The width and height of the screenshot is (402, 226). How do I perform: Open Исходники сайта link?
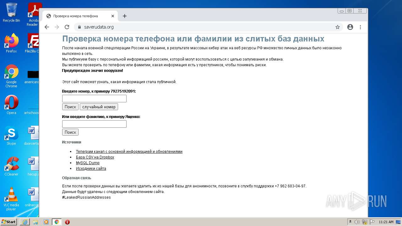point(91,169)
